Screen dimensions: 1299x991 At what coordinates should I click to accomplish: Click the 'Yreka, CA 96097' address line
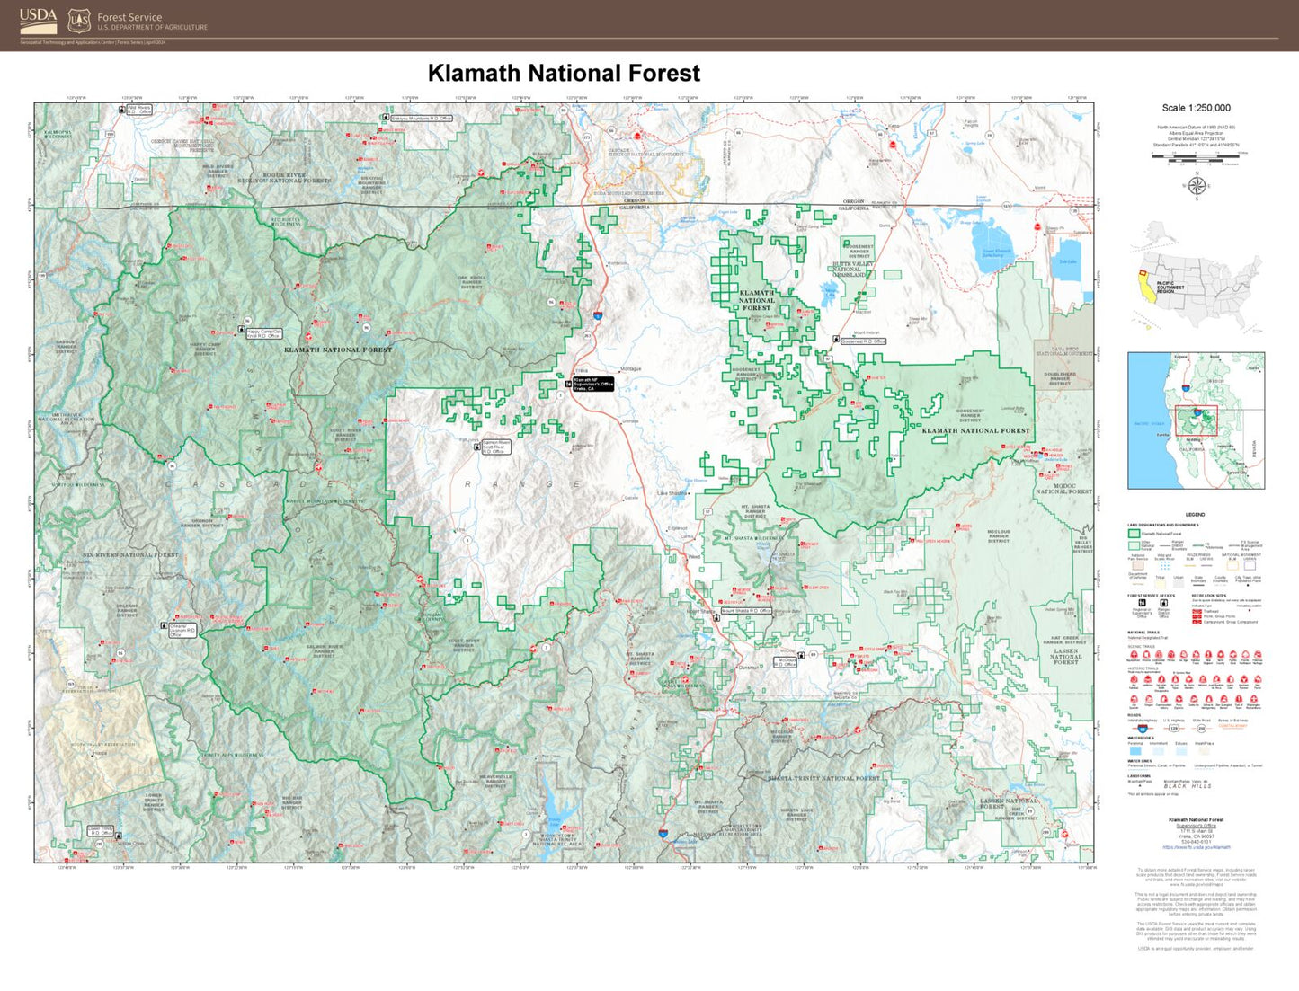point(1197,836)
